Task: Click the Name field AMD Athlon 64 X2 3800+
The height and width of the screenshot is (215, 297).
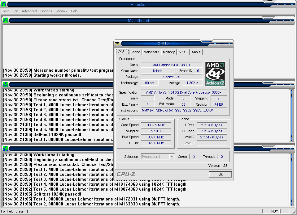Action: (172, 65)
